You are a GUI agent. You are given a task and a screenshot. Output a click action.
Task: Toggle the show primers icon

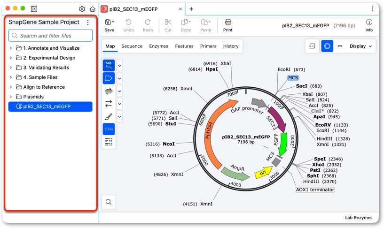109,91
